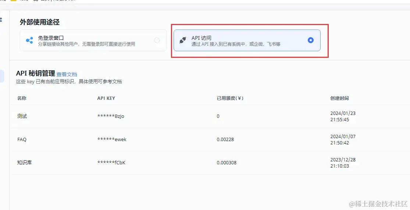Click the API KEY column header
The width and height of the screenshot is (410, 210).
pos(106,98)
